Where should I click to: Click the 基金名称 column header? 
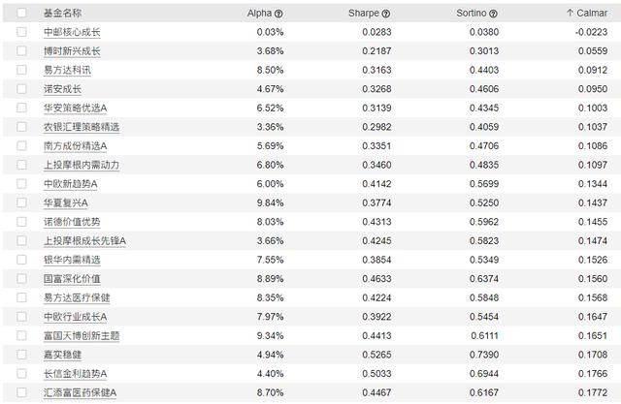pos(62,14)
